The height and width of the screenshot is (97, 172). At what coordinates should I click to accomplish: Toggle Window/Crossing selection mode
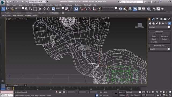pos(39,9)
